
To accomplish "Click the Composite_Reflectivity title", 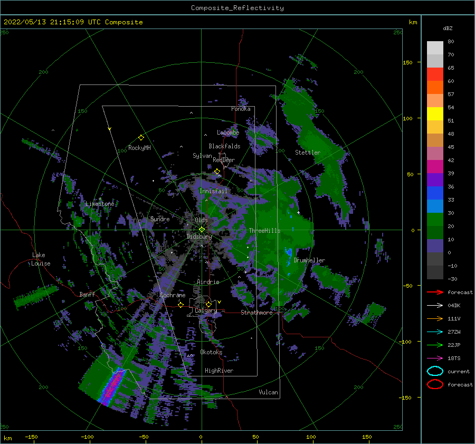I will coord(237,8).
